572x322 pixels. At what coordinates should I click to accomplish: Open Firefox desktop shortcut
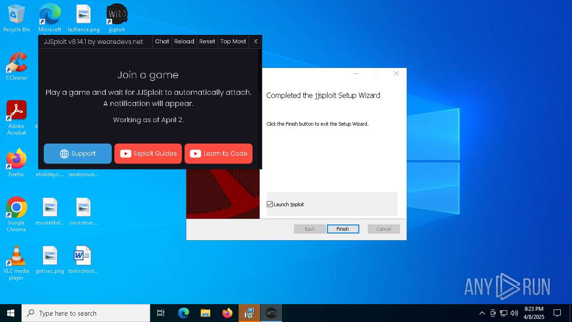[17, 163]
